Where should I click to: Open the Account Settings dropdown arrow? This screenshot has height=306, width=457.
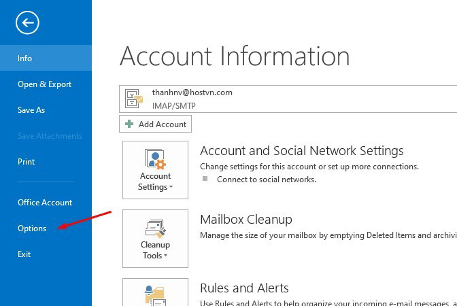coord(171,188)
